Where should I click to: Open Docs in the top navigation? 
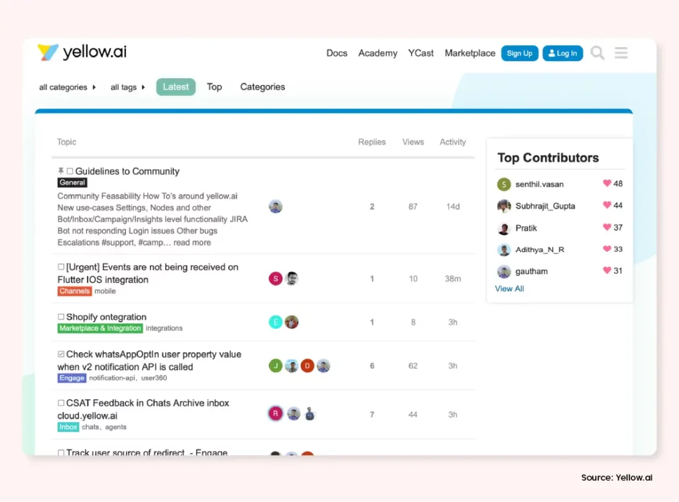pos(337,53)
